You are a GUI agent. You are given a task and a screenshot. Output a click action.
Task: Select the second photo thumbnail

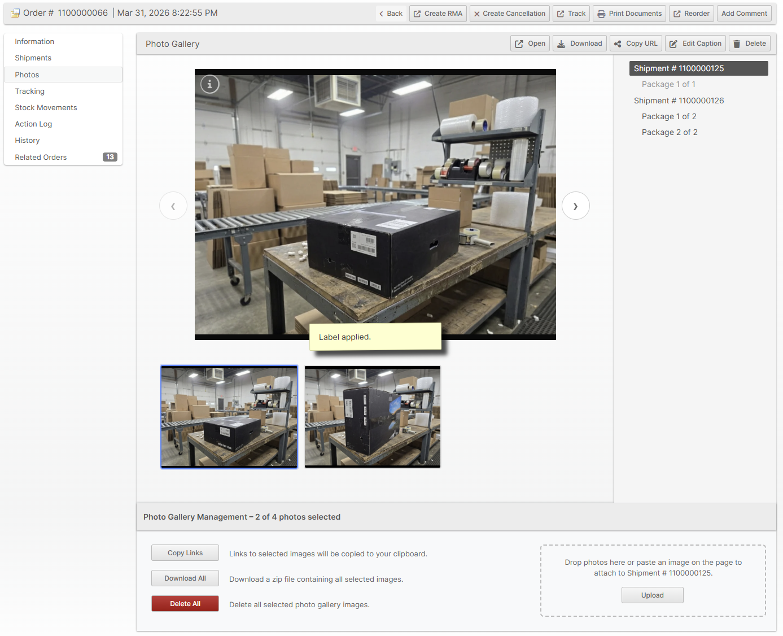[373, 416]
